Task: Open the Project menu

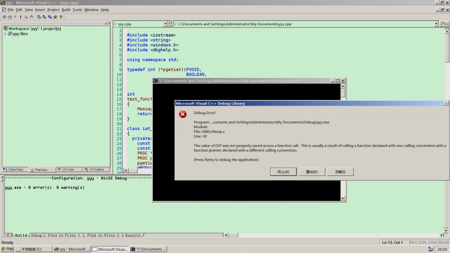Action: point(53,10)
